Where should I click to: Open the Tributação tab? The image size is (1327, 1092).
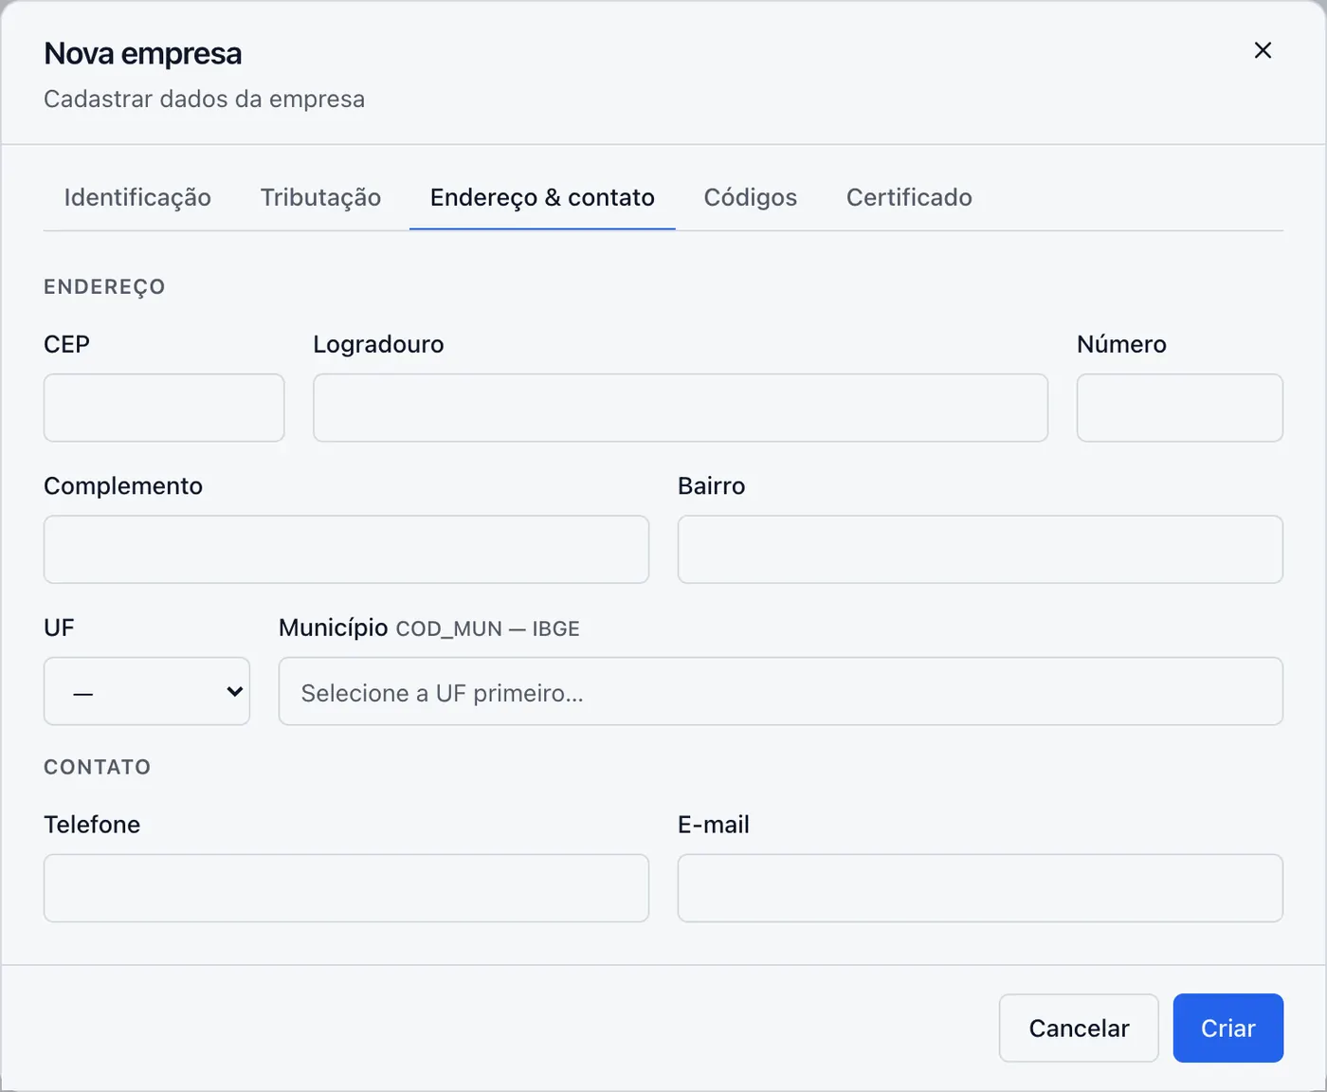click(320, 197)
